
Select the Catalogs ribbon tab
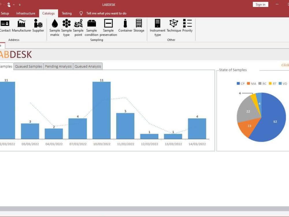point(49,13)
